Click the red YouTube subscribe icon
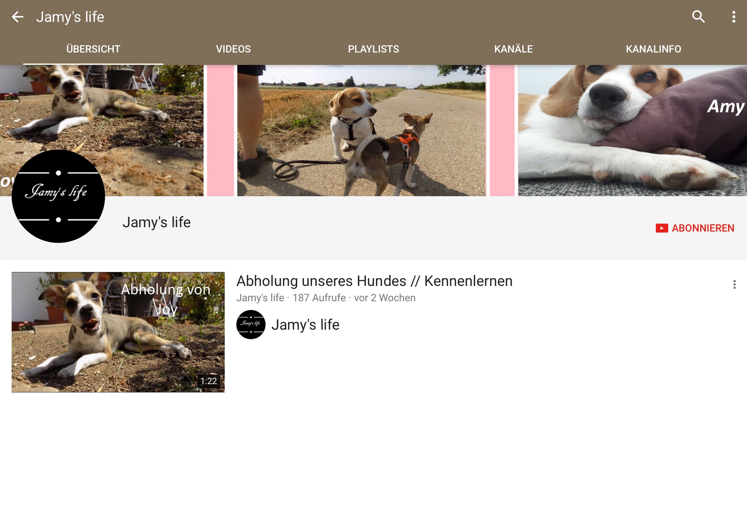This screenshot has width=747, height=508. pyautogui.click(x=662, y=228)
